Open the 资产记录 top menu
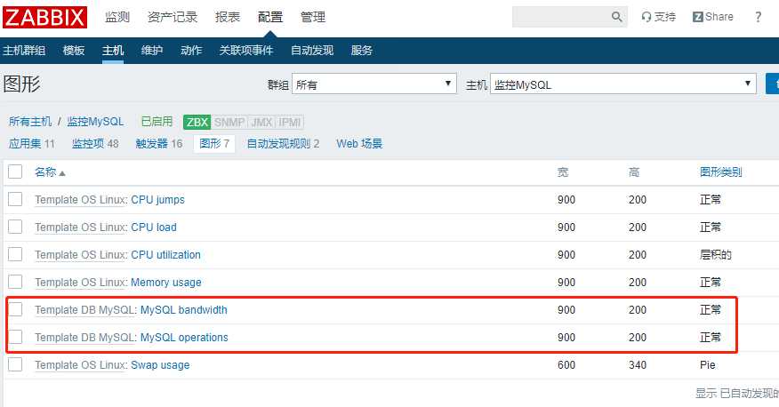779x407 pixels. [x=173, y=18]
